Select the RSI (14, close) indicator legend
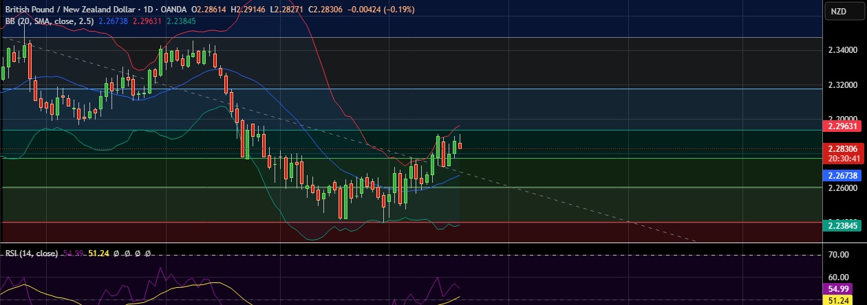The image size is (867, 305). pyautogui.click(x=31, y=253)
